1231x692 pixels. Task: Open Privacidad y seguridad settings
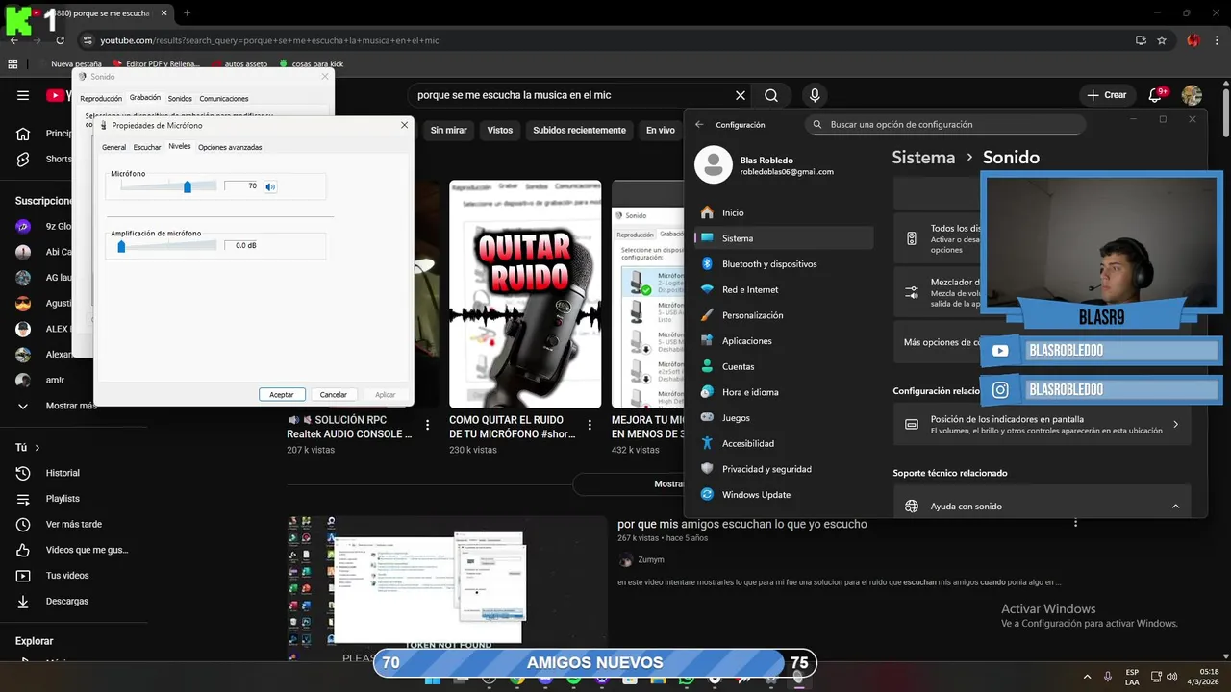click(x=783, y=469)
